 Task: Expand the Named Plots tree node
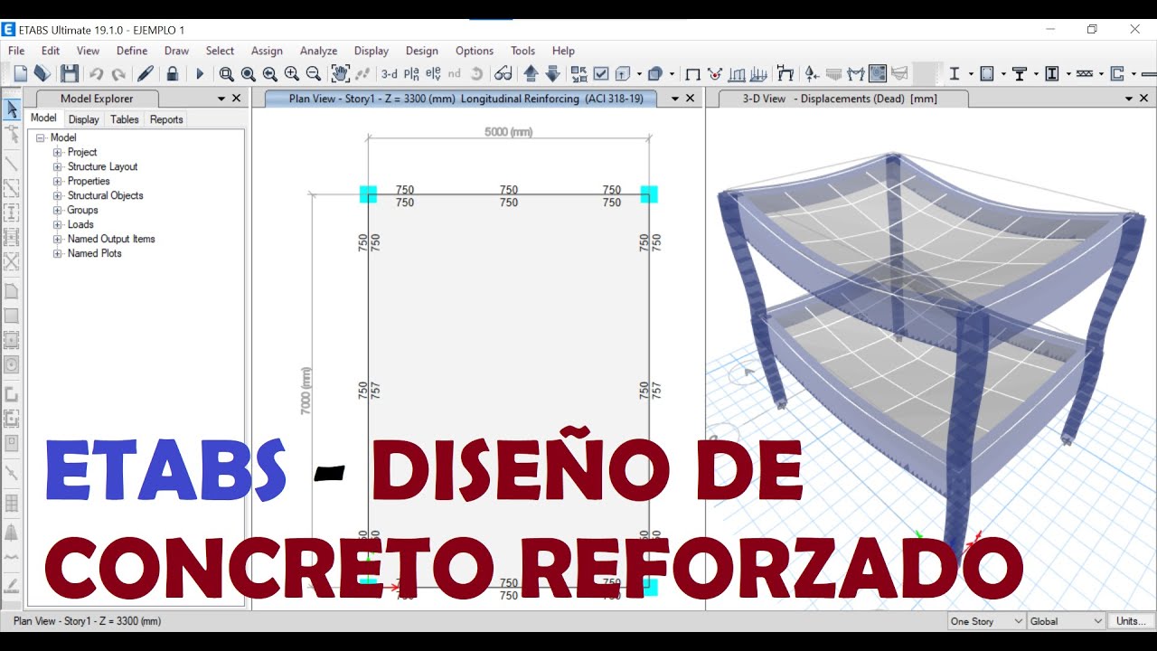click(x=58, y=253)
